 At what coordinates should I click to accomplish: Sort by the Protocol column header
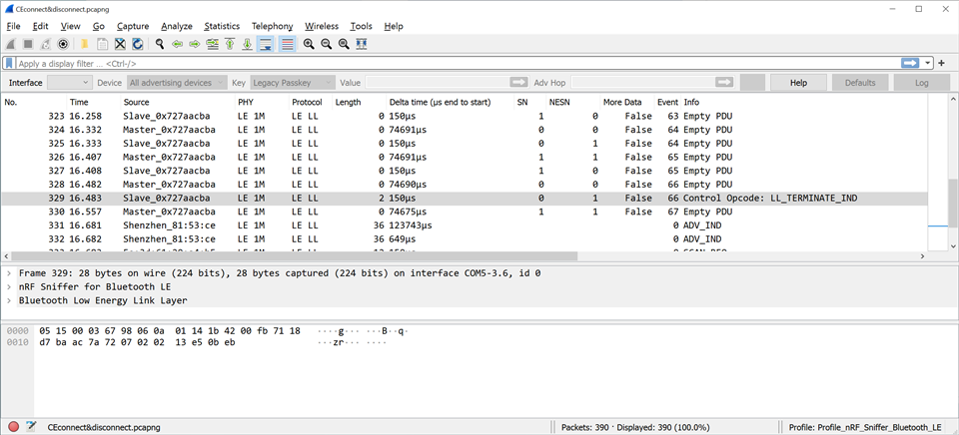310,102
